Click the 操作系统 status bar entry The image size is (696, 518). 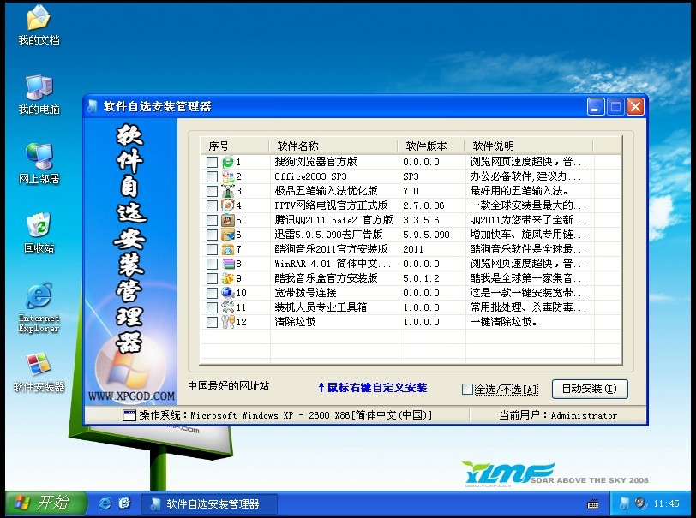pos(277,415)
